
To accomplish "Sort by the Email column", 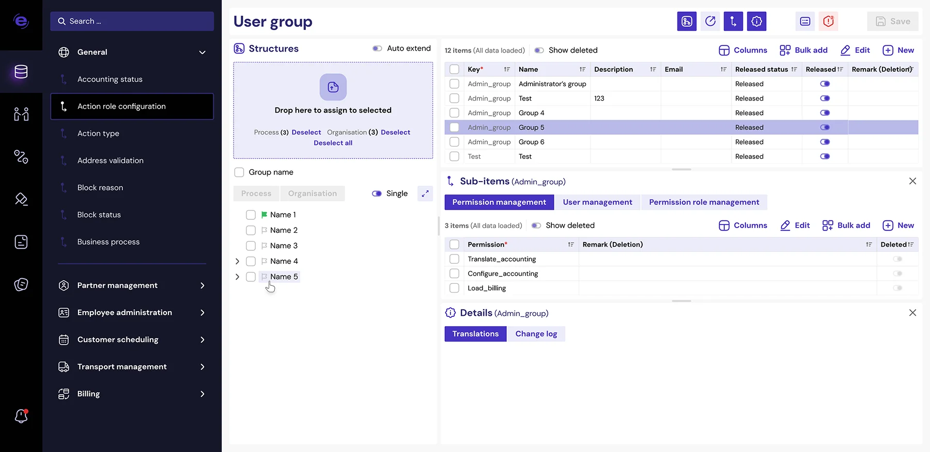I will coord(723,69).
